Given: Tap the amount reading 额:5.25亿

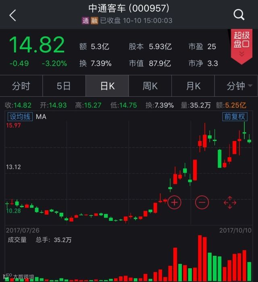Looking at the screenshot, I should pos(231,105).
